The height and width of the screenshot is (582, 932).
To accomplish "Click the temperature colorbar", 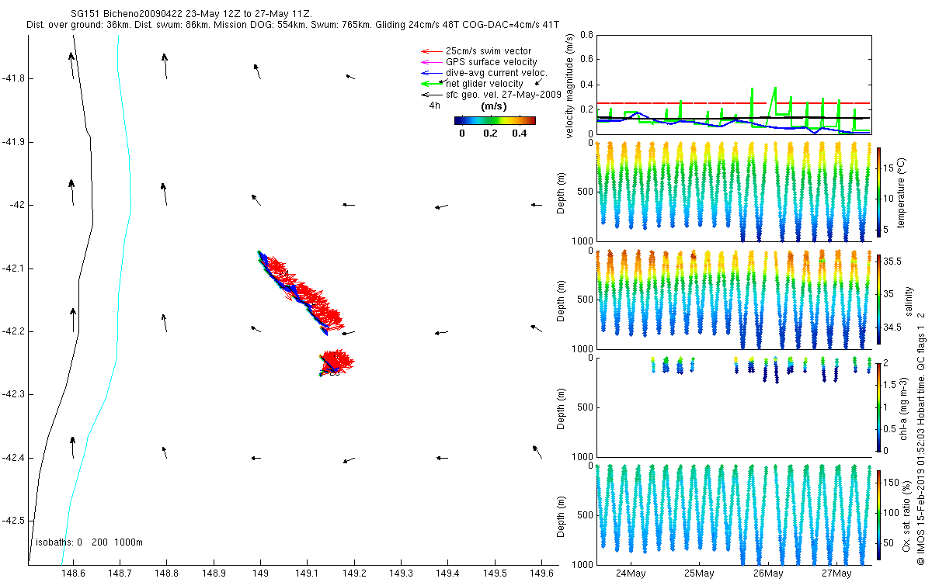I will pos(878,192).
